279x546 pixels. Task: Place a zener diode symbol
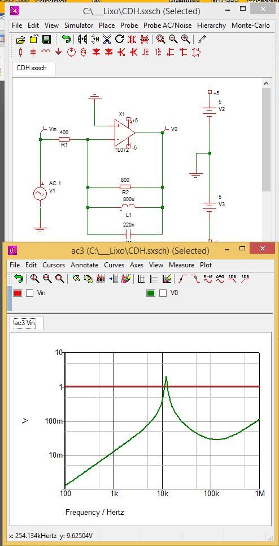coord(108,53)
